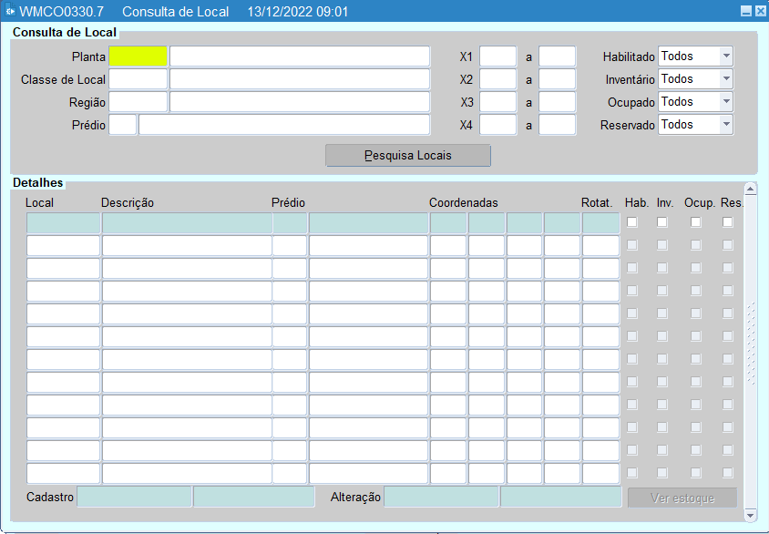Click the first Cadastro field
This screenshot has height=534, width=769.
[134, 497]
